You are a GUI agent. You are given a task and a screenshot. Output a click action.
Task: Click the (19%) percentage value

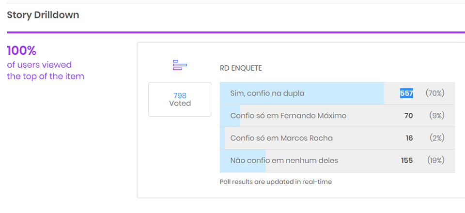(435, 160)
